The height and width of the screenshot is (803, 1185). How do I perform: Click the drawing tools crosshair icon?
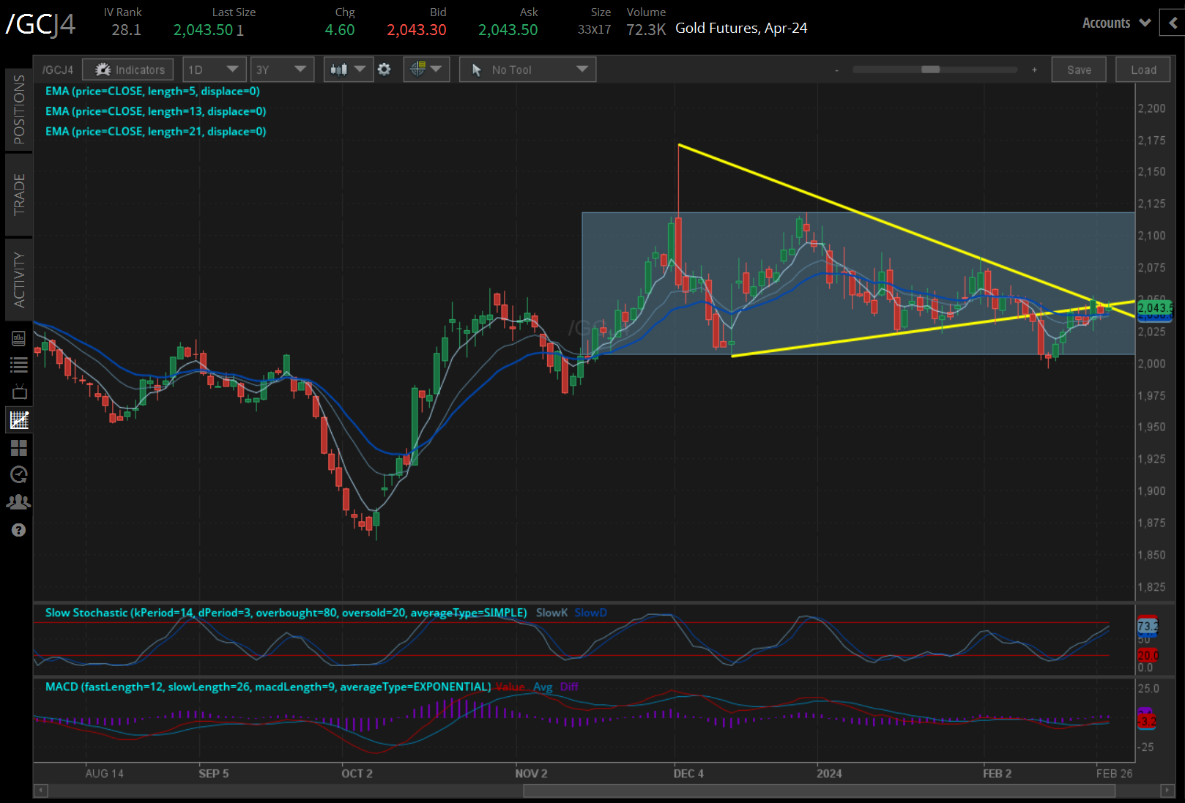[x=421, y=69]
